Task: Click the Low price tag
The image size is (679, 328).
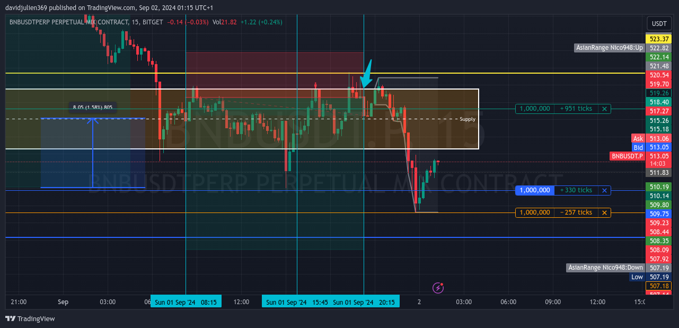Action: (x=637, y=277)
